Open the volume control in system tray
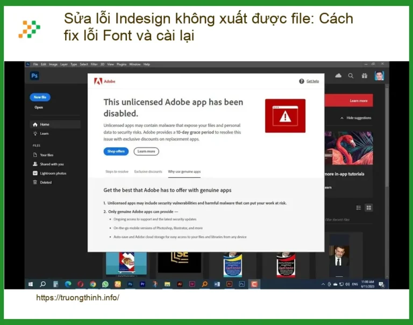 point(347,284)
